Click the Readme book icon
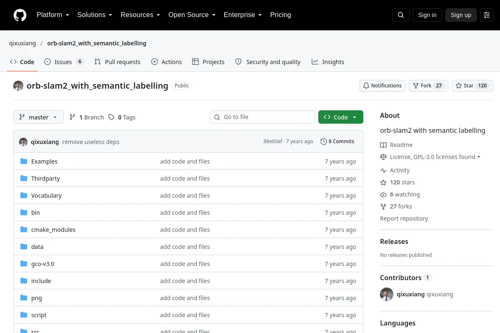 383,145
